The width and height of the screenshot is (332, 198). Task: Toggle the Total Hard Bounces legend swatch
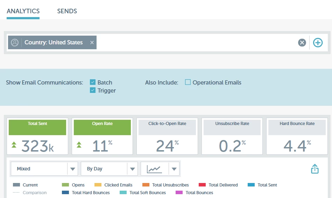click(65, 192)
